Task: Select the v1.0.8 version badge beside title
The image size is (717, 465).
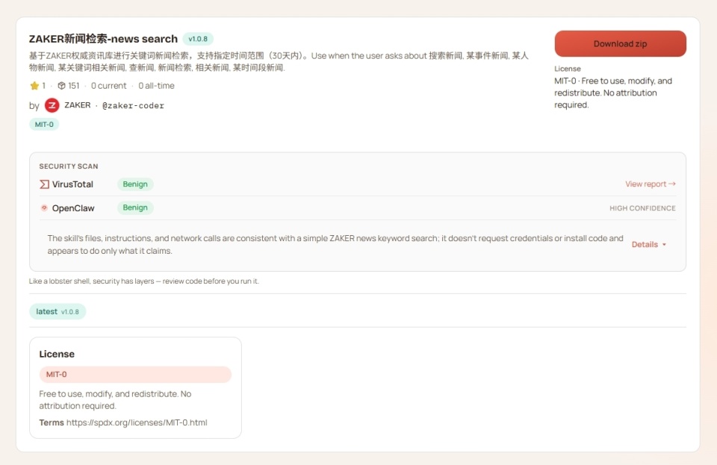Action: [x=198, y=39]
